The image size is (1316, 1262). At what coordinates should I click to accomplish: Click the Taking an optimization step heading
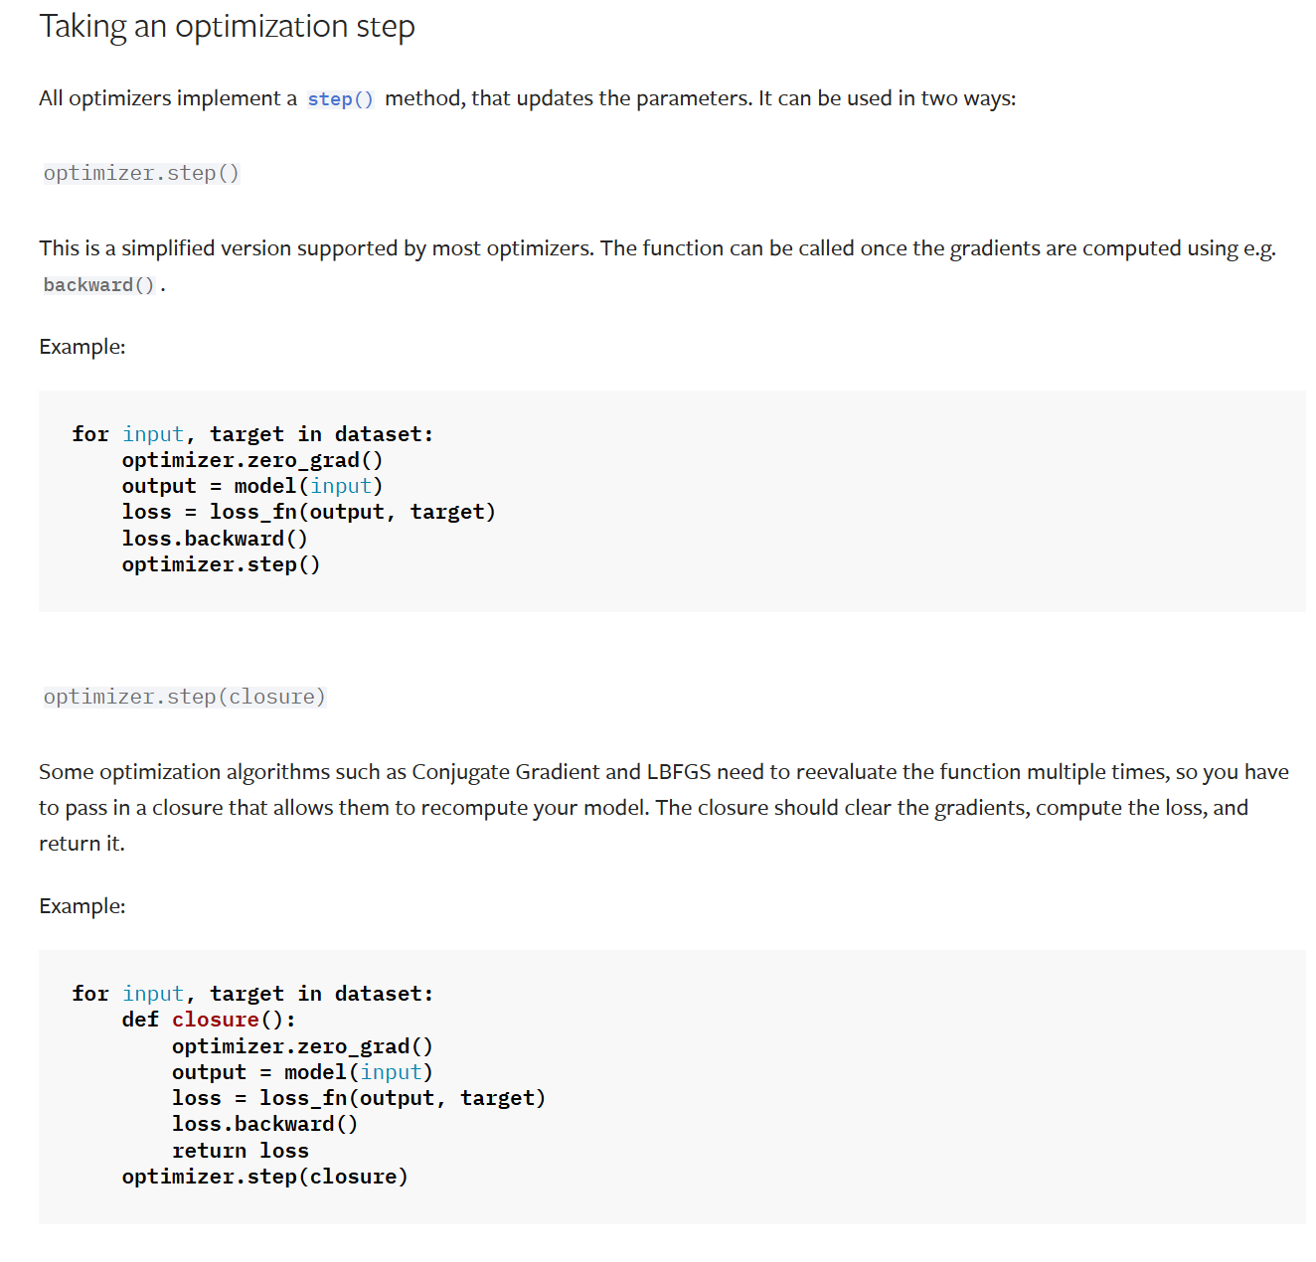tap(227, 27)
